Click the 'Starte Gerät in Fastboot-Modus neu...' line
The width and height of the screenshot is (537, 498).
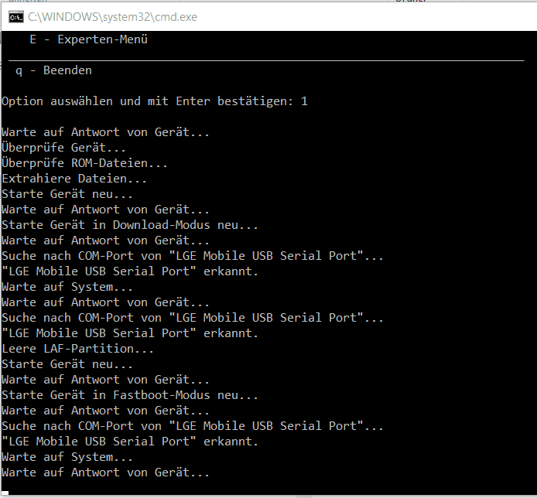[x=130, y=395]
